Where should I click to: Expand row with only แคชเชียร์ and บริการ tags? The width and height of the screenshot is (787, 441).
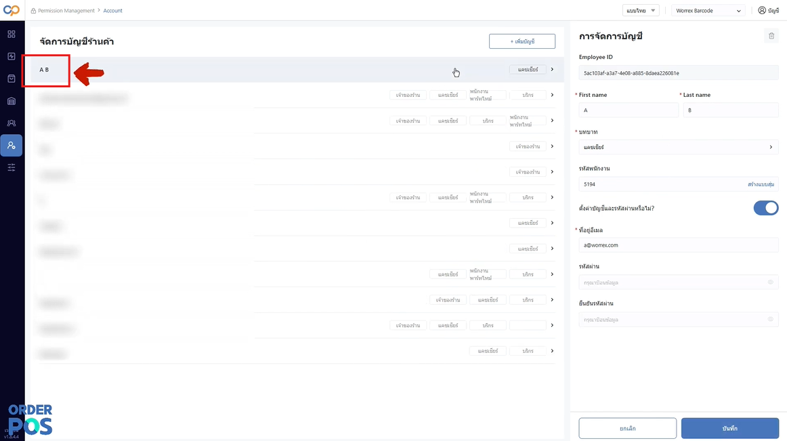(x=552, y=351)
